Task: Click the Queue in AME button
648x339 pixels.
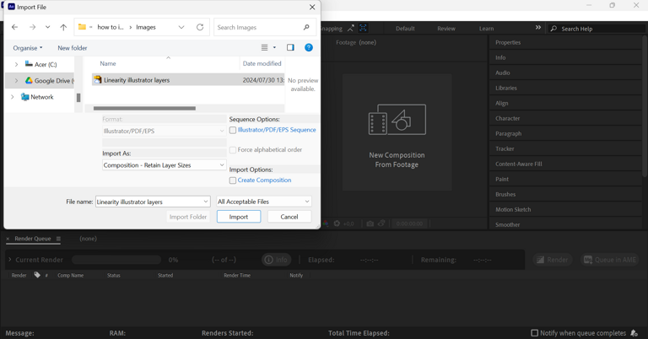Action: (x=610, y=260)
